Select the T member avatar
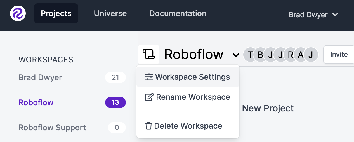Viewport: 354px width, 142px height. click(x=250, y=55)
